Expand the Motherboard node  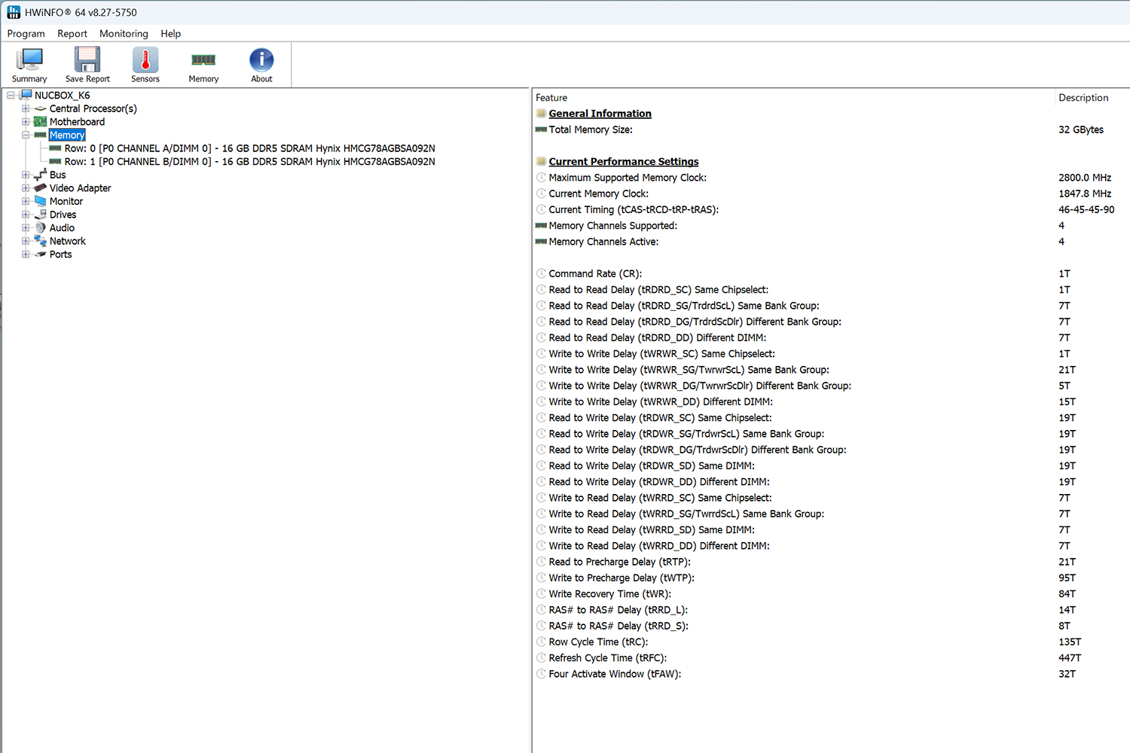pos(26,122)
